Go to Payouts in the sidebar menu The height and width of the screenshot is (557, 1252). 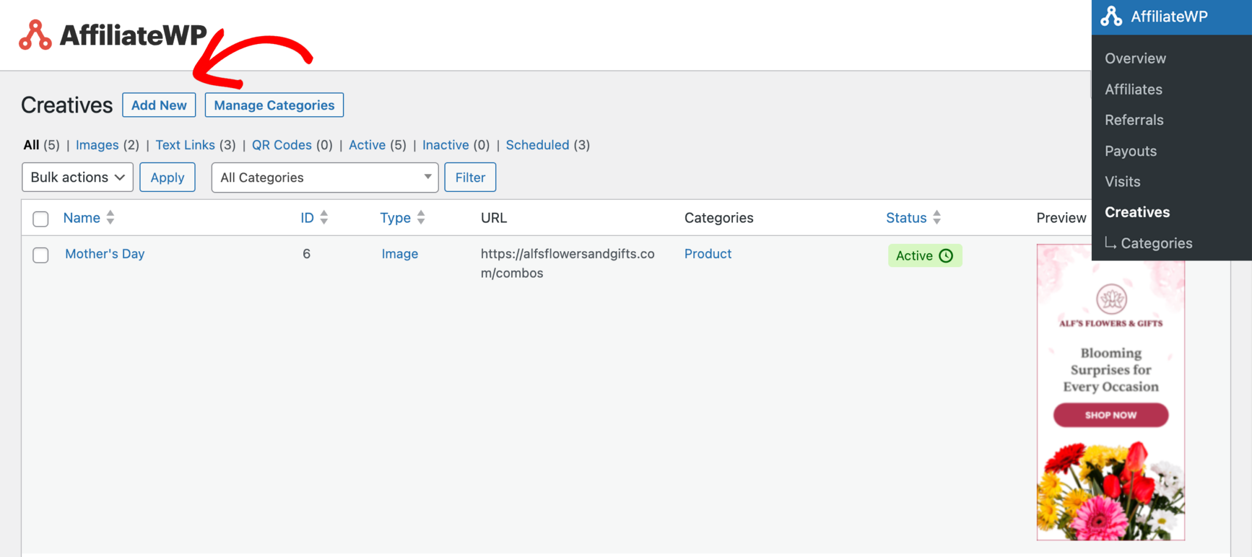[1130, 151]
